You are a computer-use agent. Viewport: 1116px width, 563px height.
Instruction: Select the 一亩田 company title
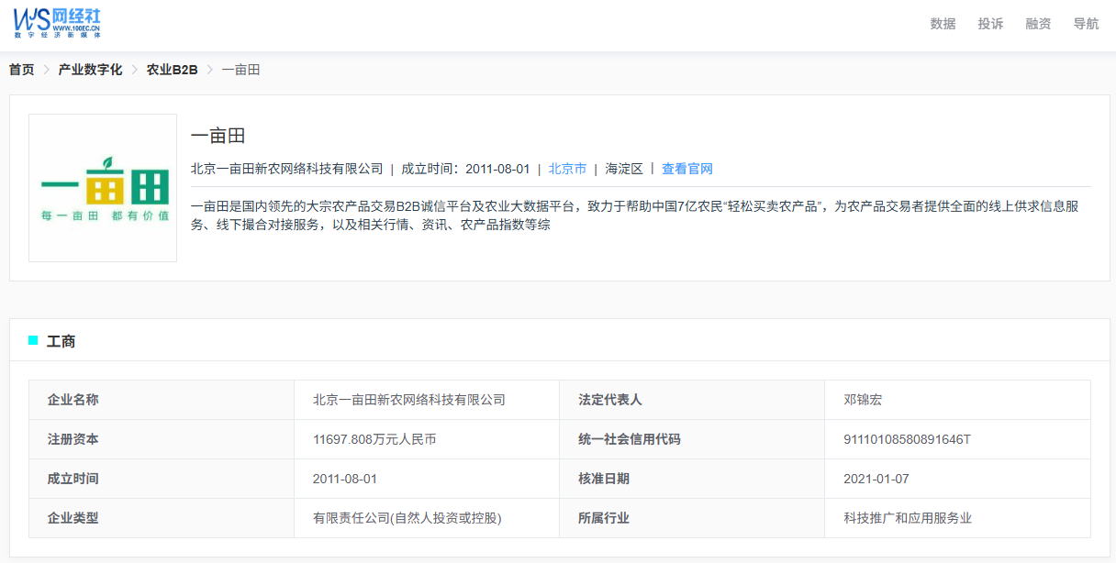(x=218, y=137)
